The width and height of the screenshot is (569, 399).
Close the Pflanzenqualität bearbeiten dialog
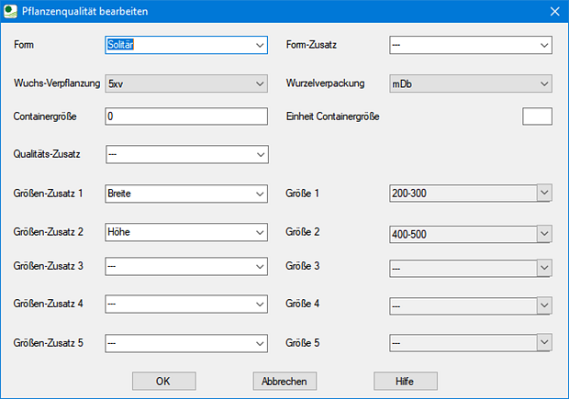point(553,12)
